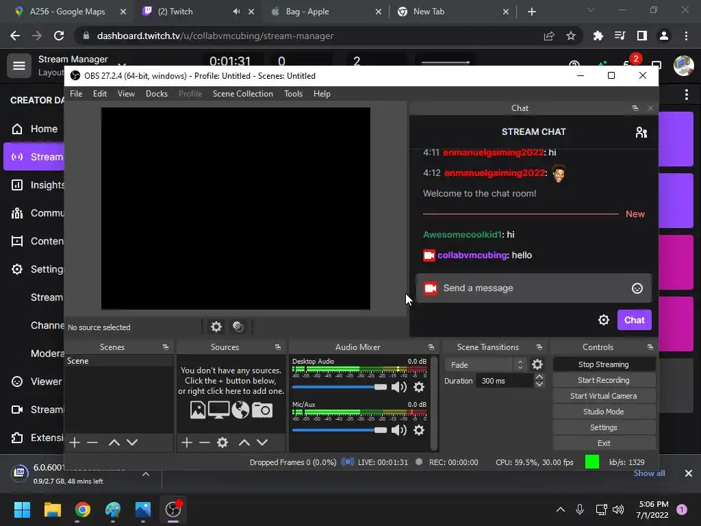Add a source with plus button
701x526 pixels.
[x=187, y=442]
